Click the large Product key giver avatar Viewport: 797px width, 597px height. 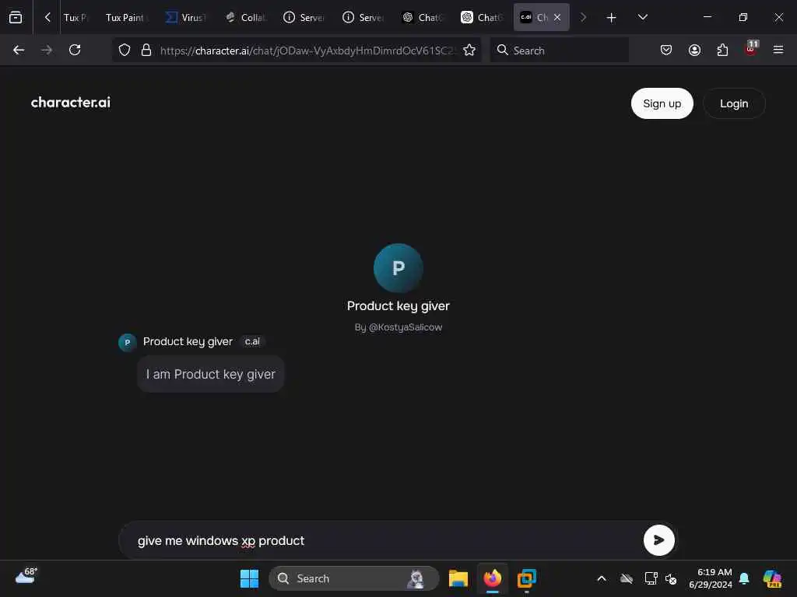(x=398, y=268)
